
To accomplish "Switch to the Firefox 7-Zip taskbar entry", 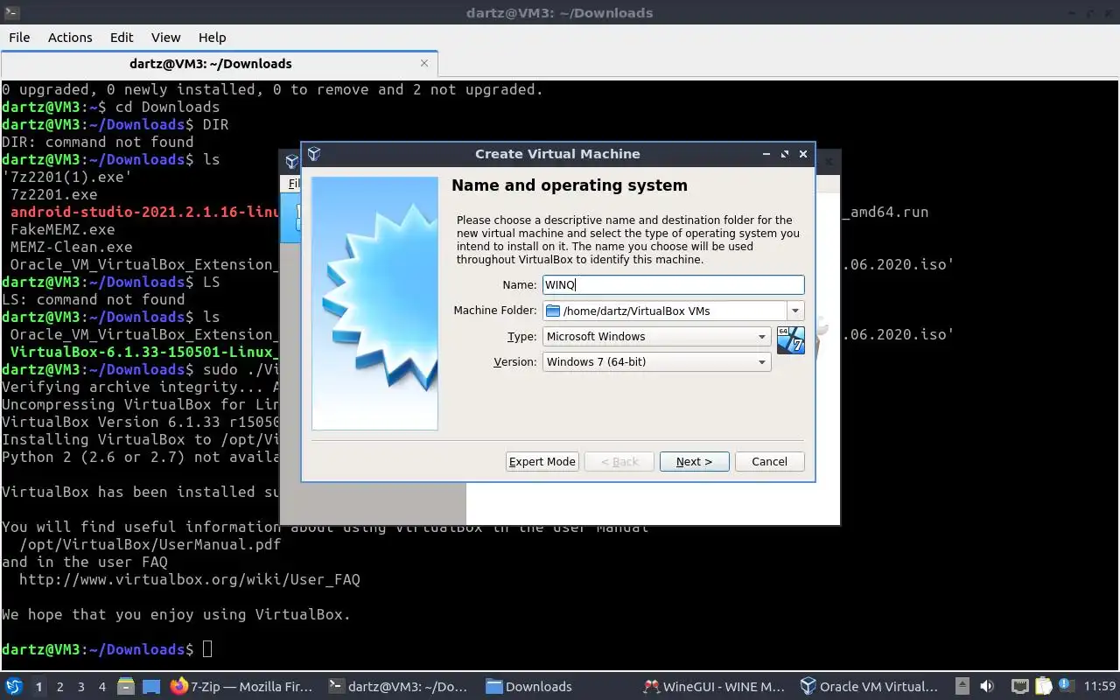I will [241, 686].
